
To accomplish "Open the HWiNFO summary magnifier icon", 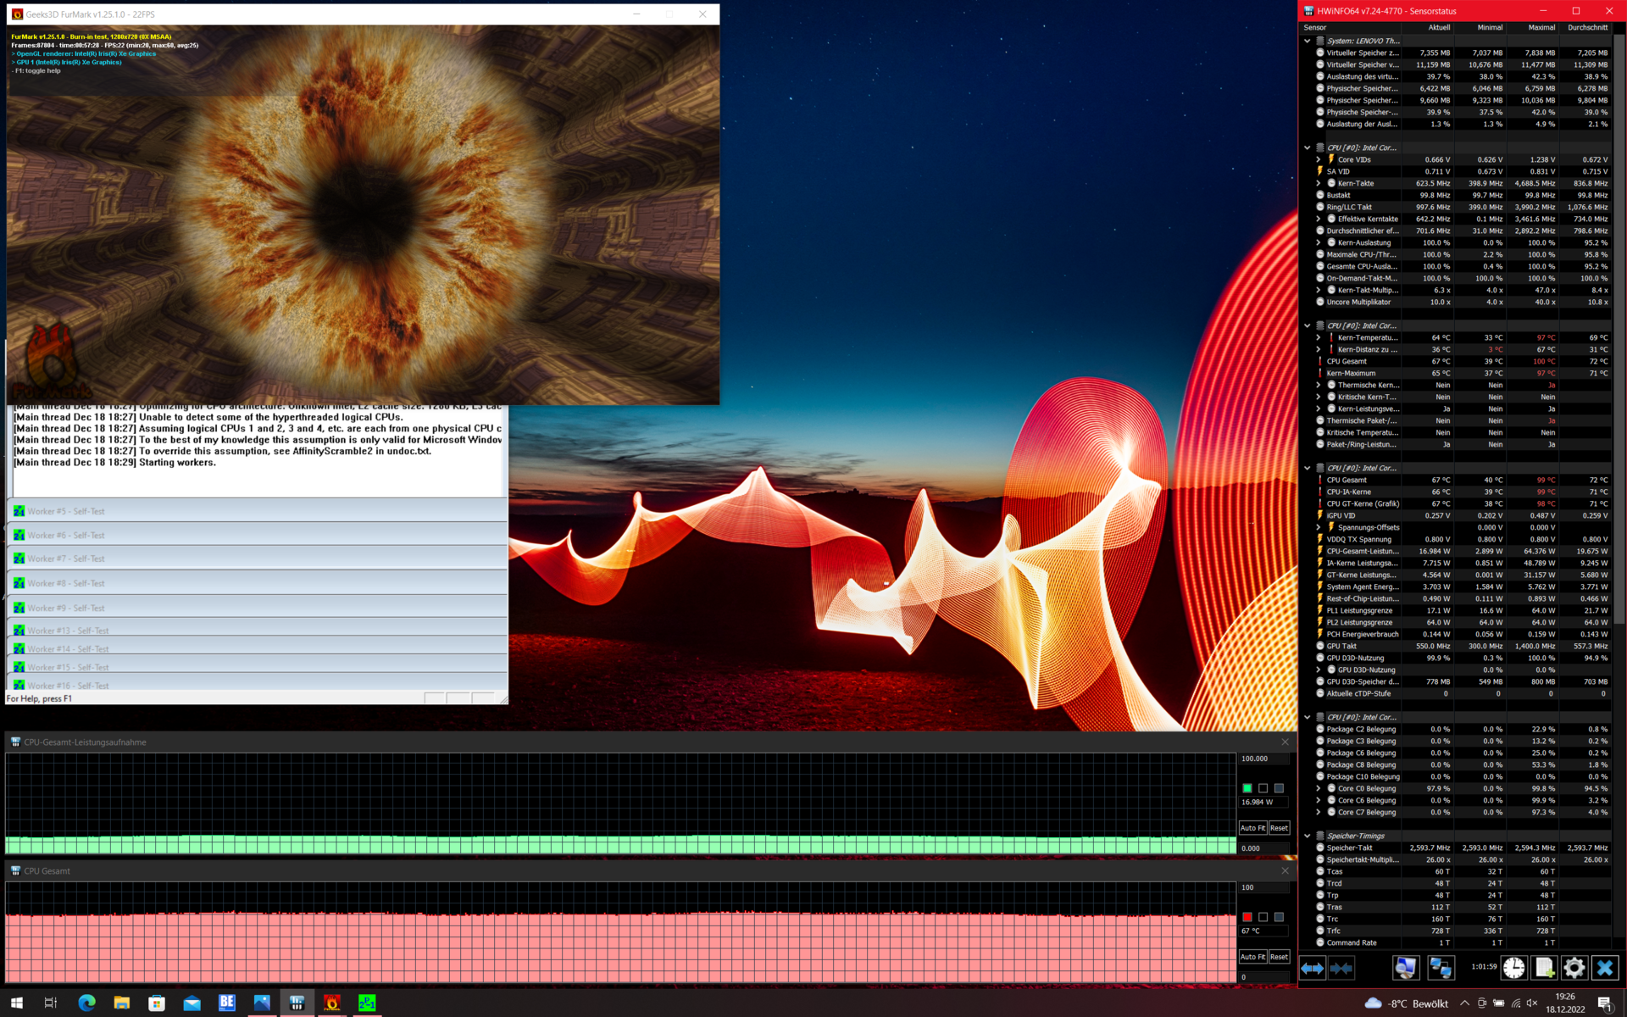I will click(1405, 968).
